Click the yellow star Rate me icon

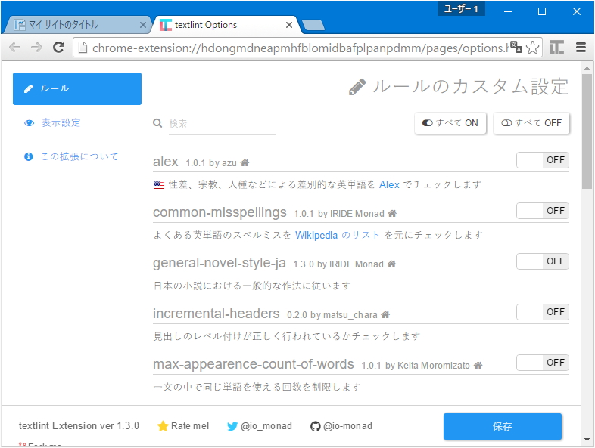pyautogui.click(x=163, y=426)
